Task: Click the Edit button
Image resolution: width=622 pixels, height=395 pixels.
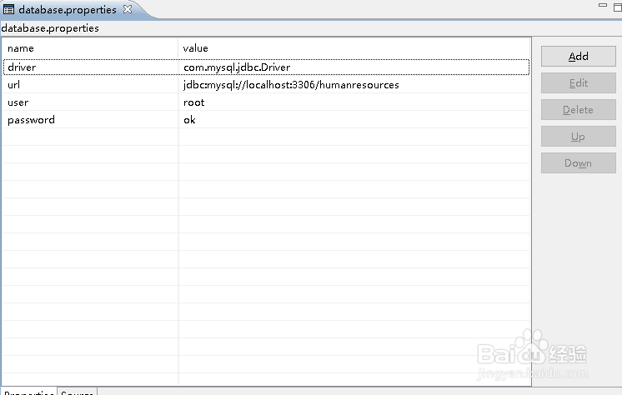Action: pos(579,82)
